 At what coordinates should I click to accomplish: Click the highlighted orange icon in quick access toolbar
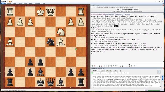(10, 2)
